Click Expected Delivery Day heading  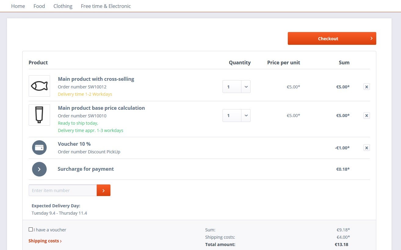click(56, 206)
